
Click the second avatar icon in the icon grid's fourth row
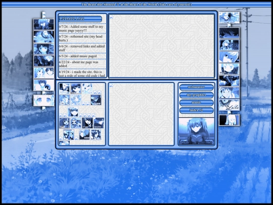[76, 123]
